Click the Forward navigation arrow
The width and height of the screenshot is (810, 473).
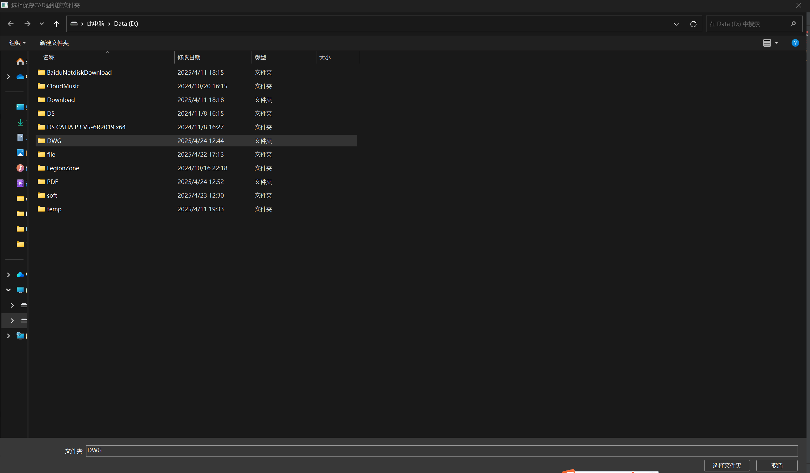coord(27,24)
